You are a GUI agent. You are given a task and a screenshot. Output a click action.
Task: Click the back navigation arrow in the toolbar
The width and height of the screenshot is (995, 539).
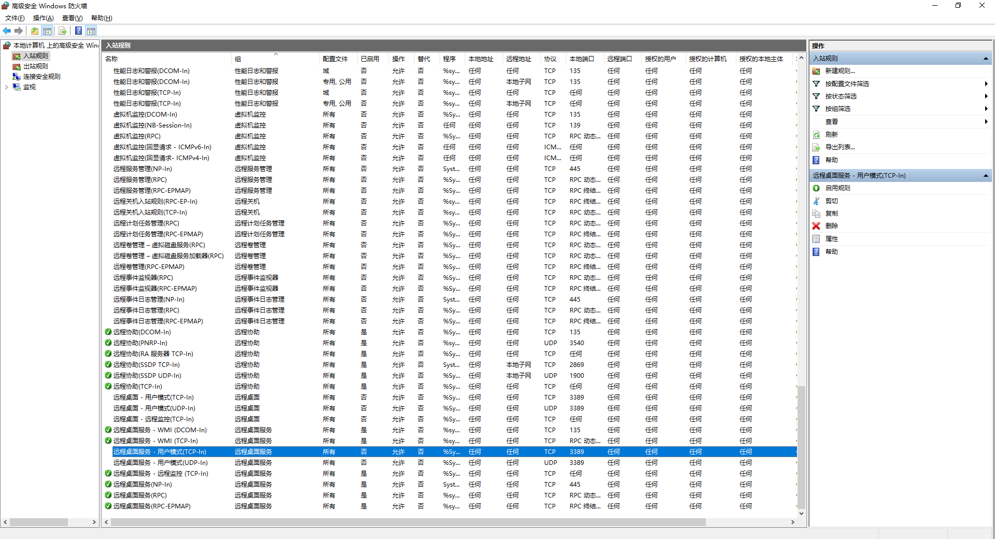tap(7, 31)
